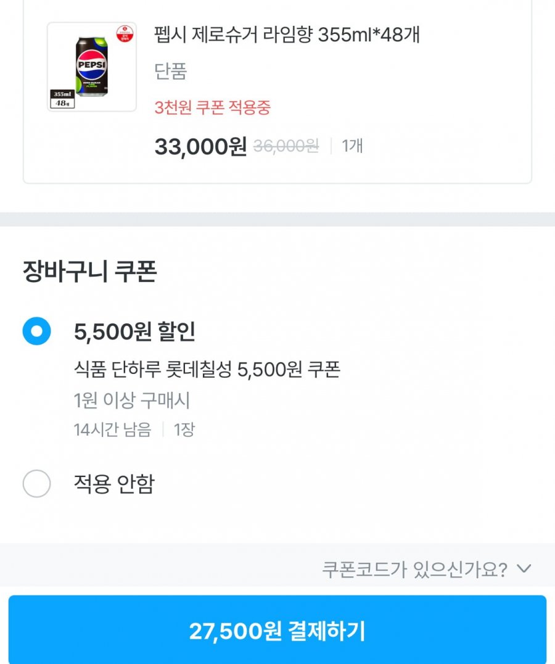Click the 1개 quantity indicator
This screenshot has height=664, width=555.
point(352,146)
